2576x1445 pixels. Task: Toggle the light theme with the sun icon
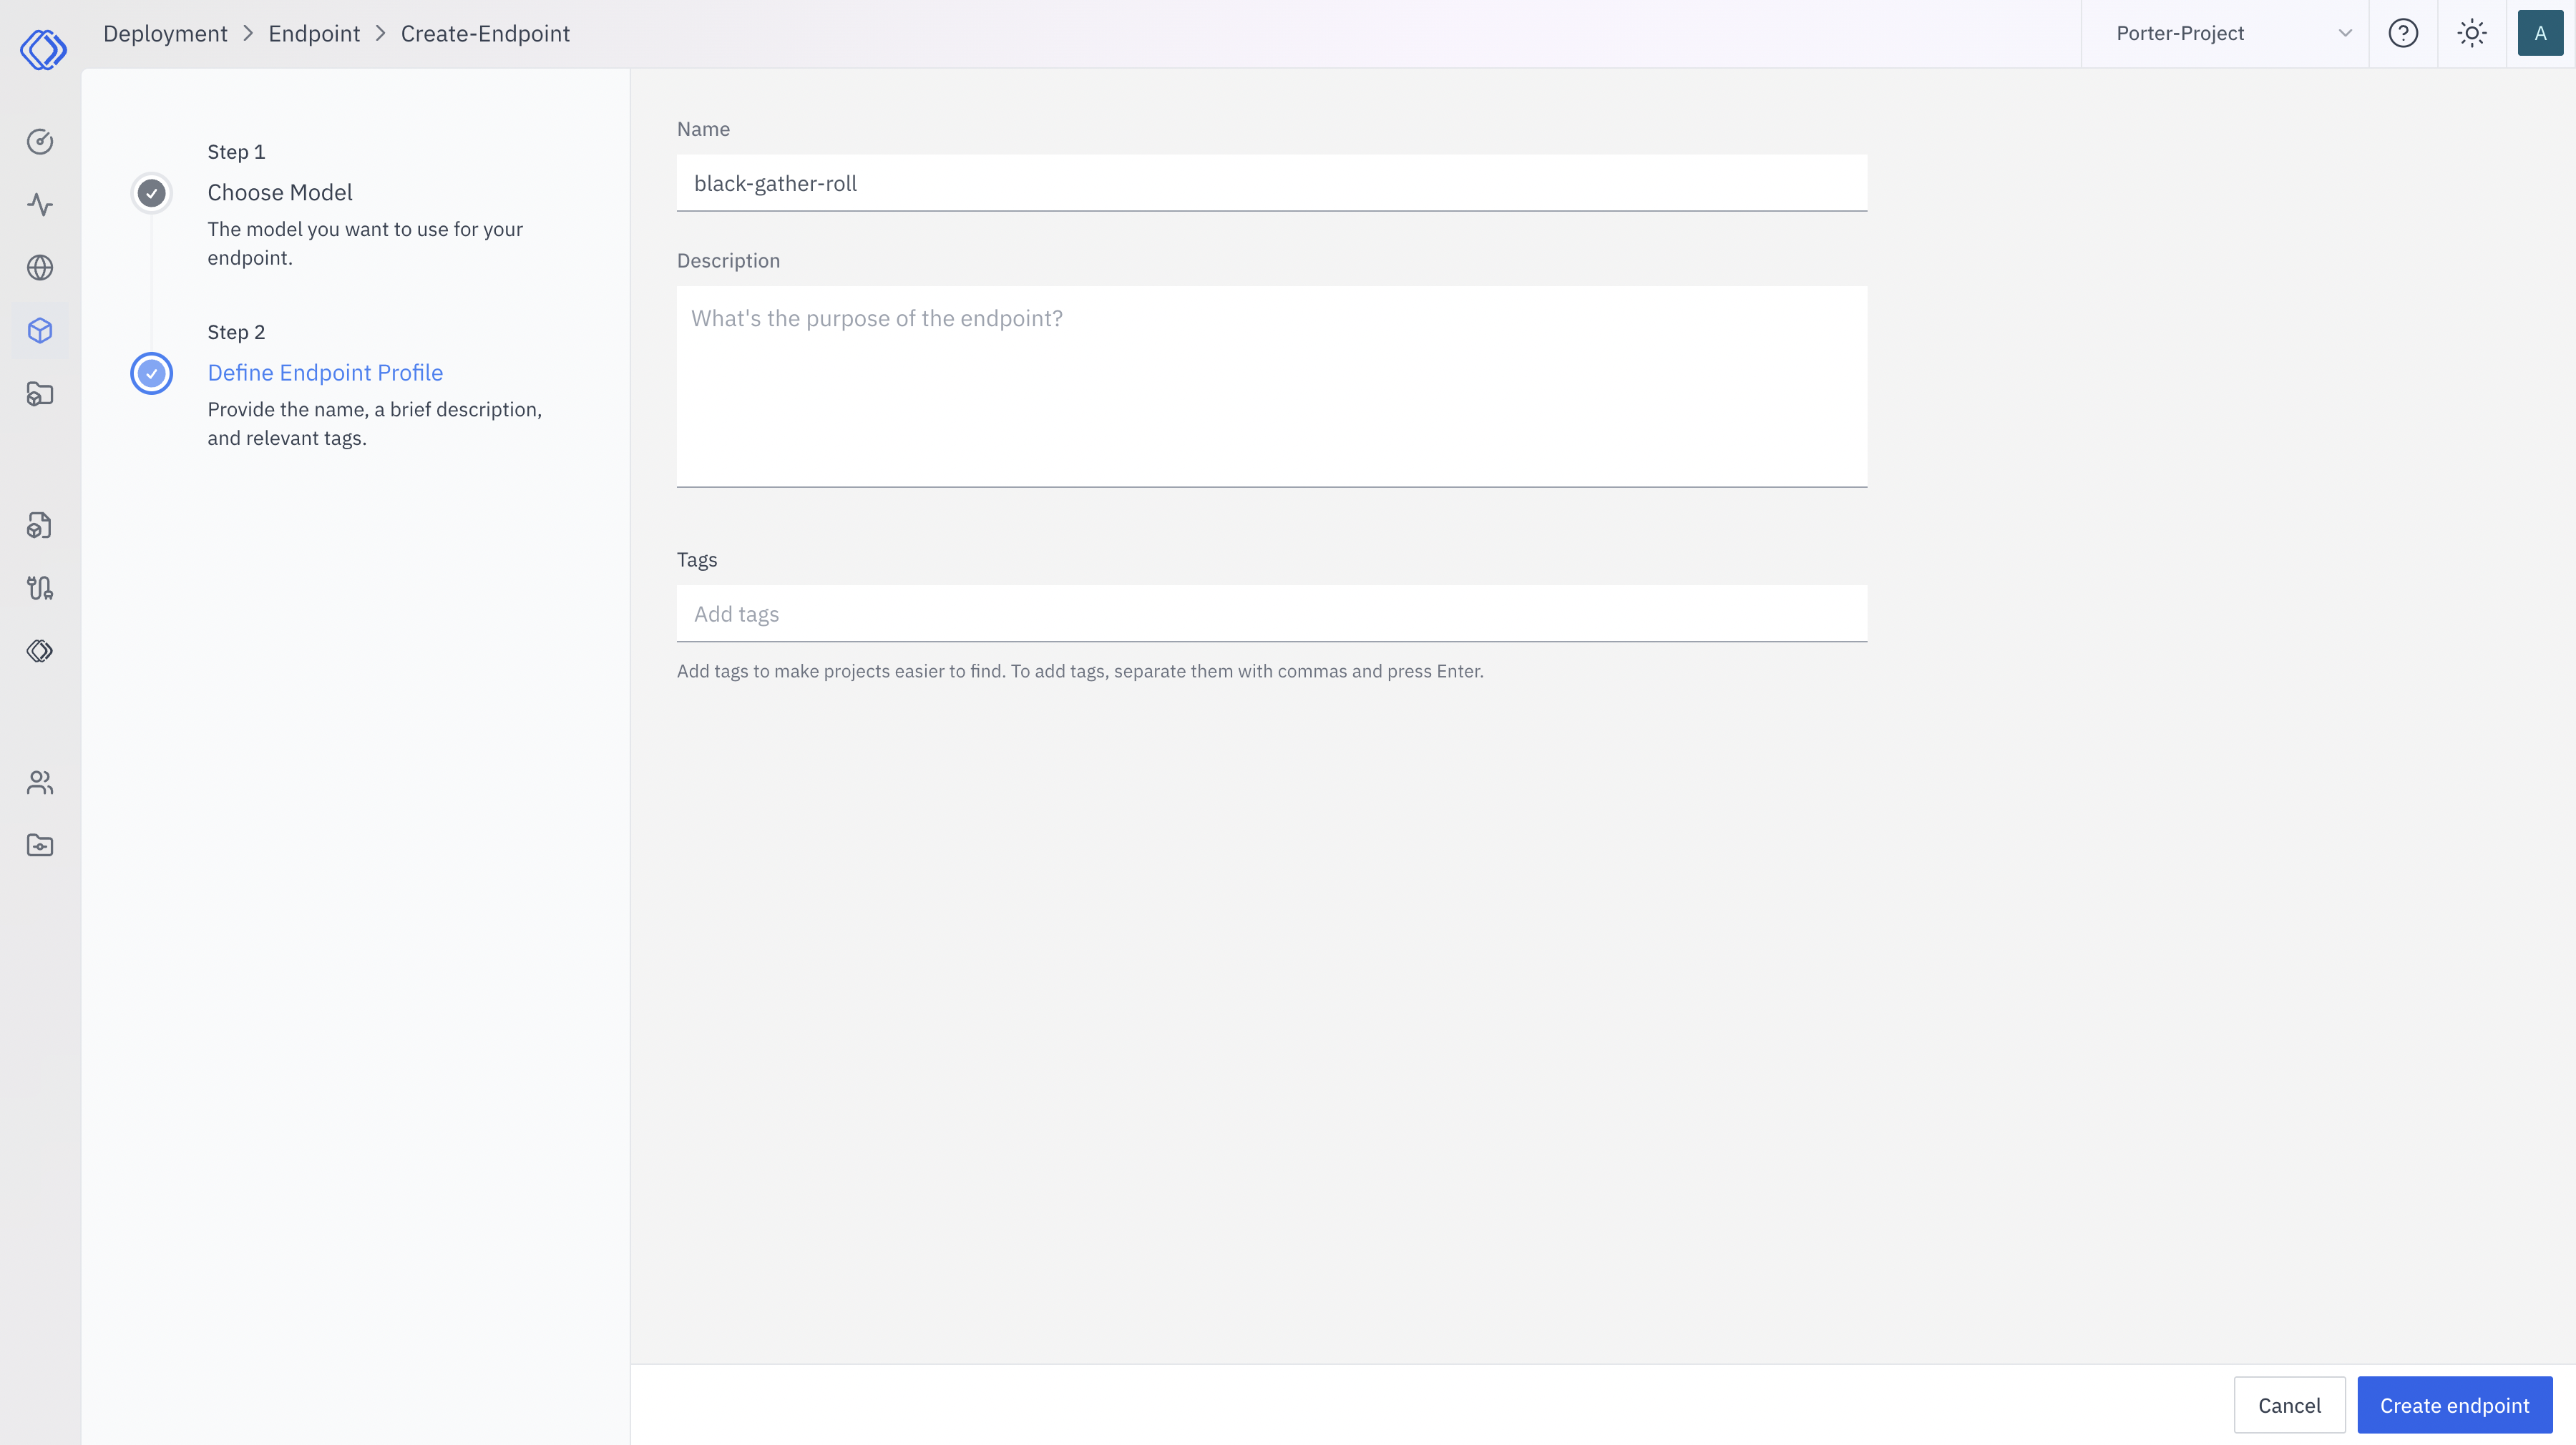(x=2472, y=33)
